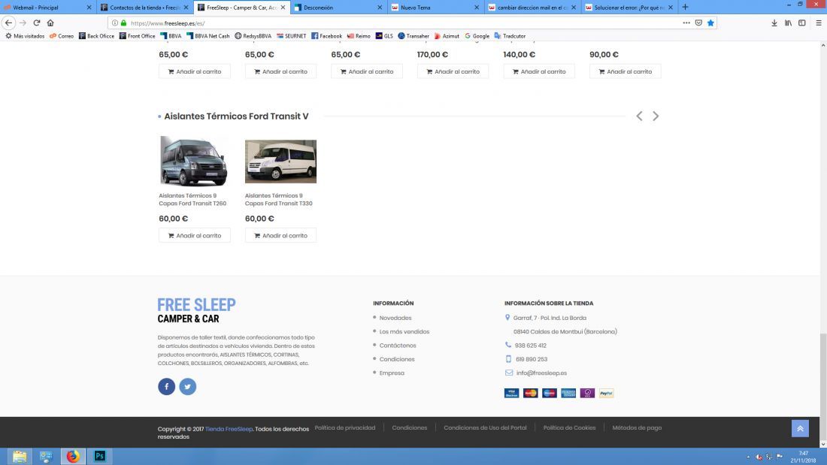The image size is (827, 465).
Task: Open the Pocket save icon in address bar
Action: click(x=698, y=23)
